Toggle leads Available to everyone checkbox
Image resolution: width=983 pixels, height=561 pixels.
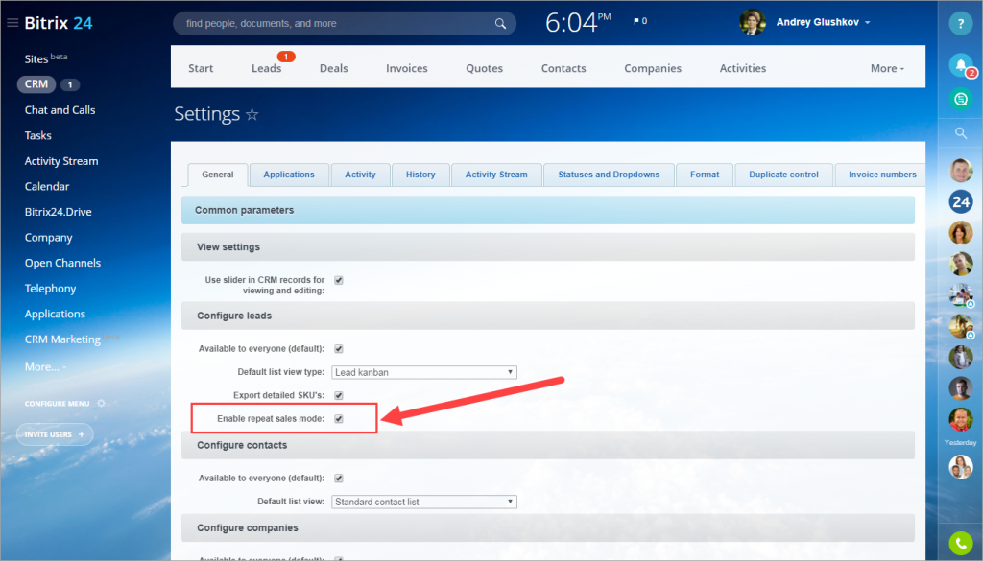click(339, 349)
